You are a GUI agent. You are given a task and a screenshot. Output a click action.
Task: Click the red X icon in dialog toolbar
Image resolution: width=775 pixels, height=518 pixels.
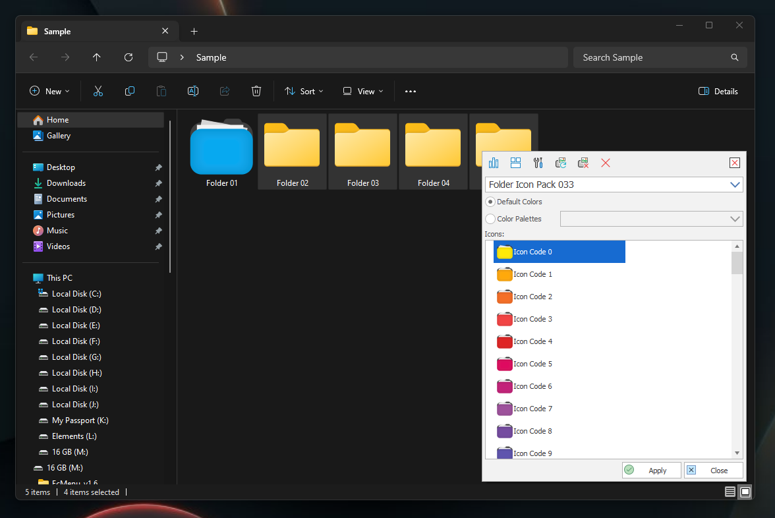(x=606, y=163)
